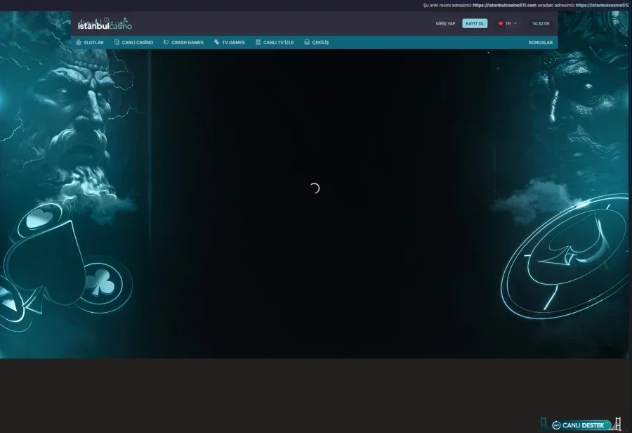This screenshot has width=632, height=433.
Task: Open the istanbulcasino511.com address link
Action: (504, 5)
